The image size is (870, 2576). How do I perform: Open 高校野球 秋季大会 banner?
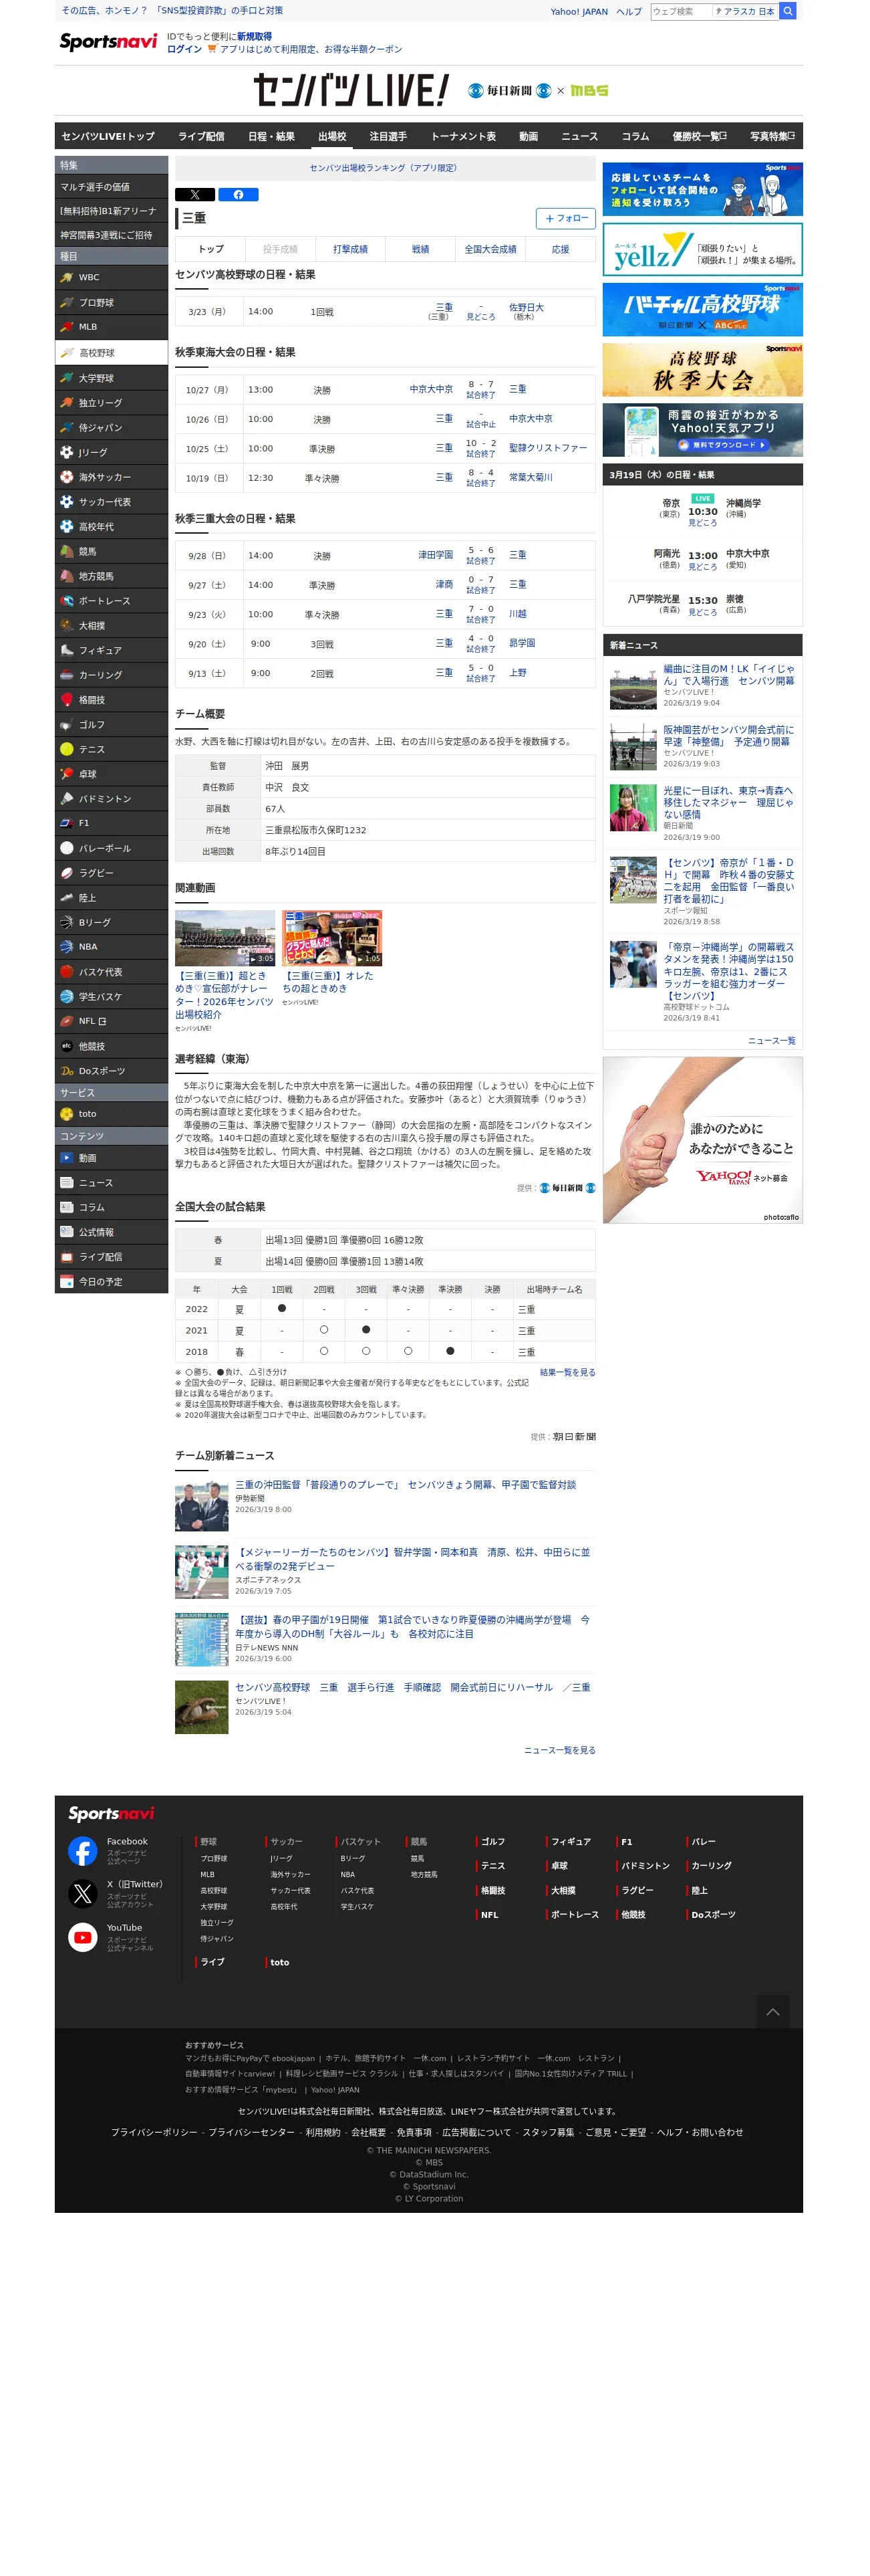click(702, 370)
